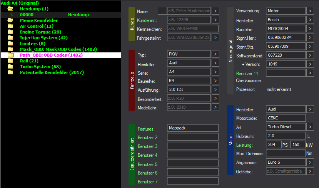Open Engine Torque (20) entry
This screenshot has height=188, width=319.
40,32
